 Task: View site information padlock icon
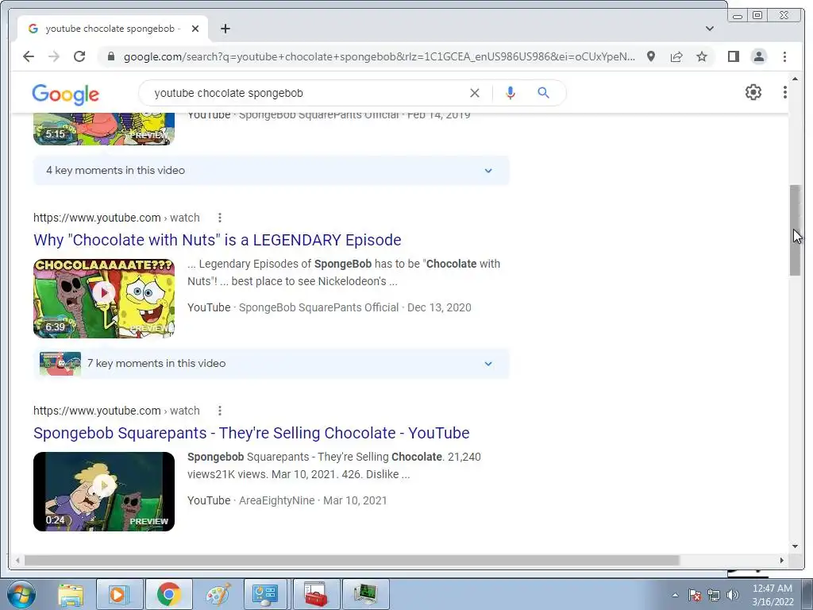[111, 56]
